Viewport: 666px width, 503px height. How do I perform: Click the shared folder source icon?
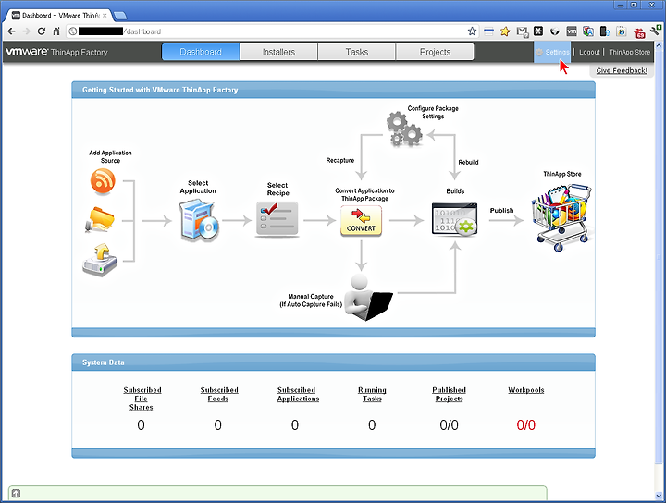coord(100,219)
